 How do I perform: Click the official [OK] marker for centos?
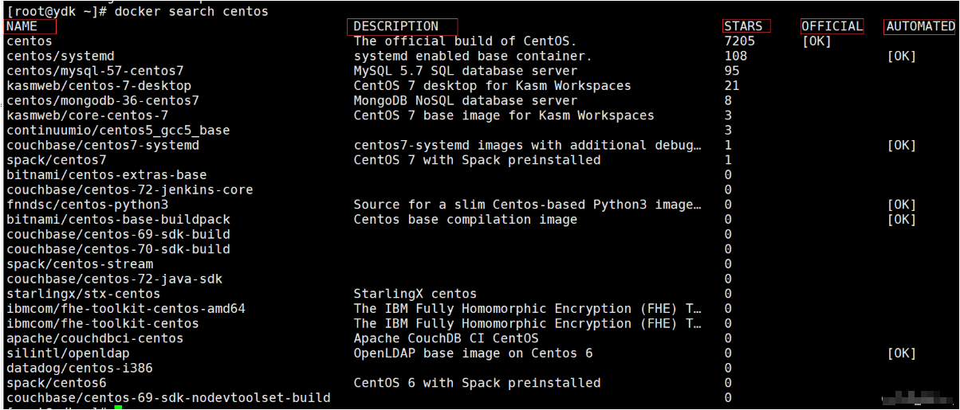[816, 41]
